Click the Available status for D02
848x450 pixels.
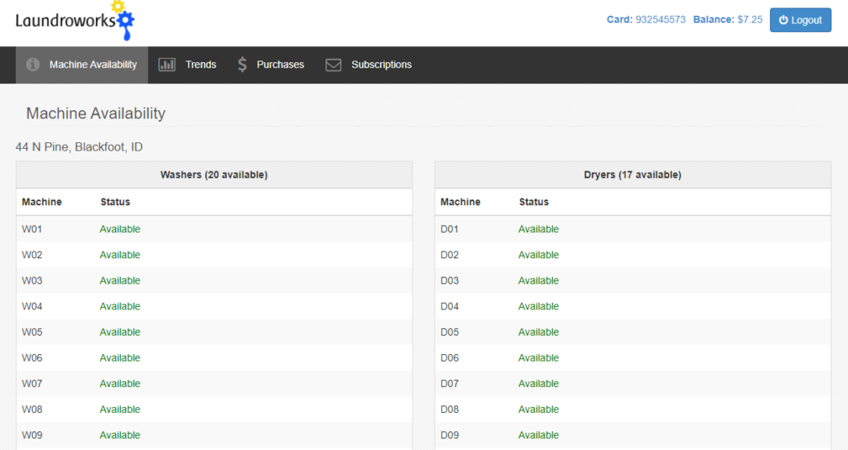538,255
